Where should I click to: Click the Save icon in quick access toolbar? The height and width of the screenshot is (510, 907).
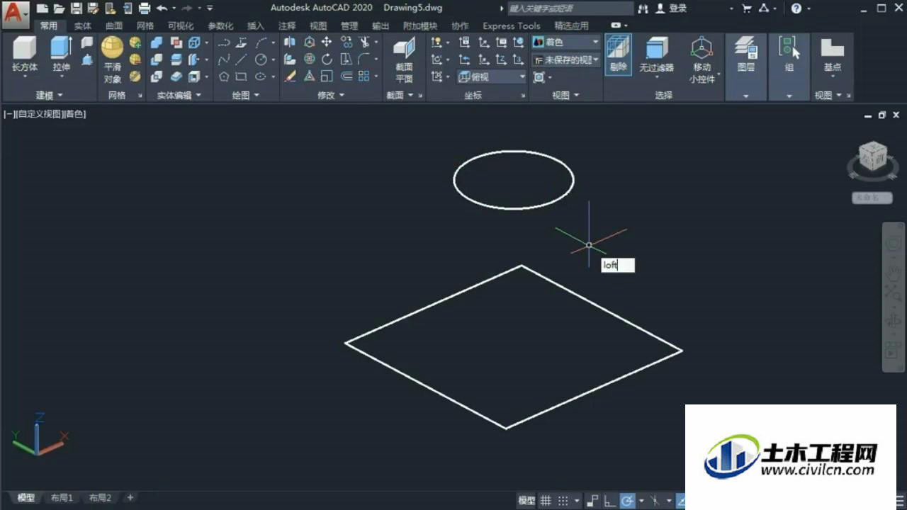pyautogui.click(x=76, y=8)
